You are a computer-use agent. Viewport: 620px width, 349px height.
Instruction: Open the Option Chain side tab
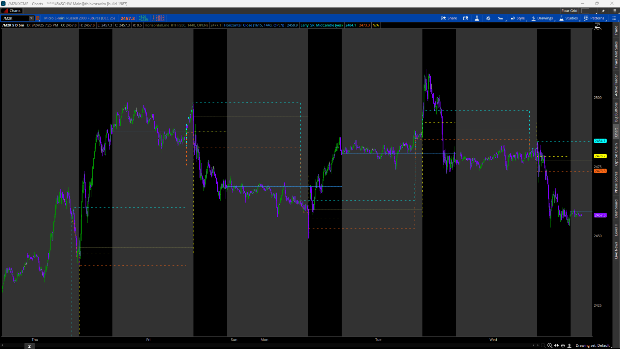616,154
